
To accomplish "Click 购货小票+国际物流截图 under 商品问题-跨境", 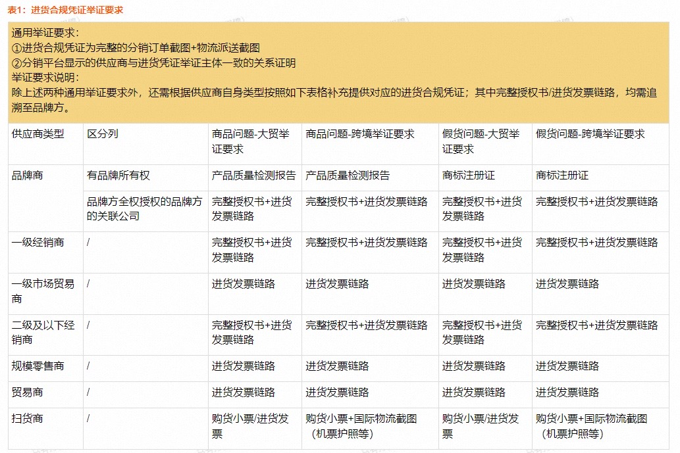I will (x=361, y=426).
